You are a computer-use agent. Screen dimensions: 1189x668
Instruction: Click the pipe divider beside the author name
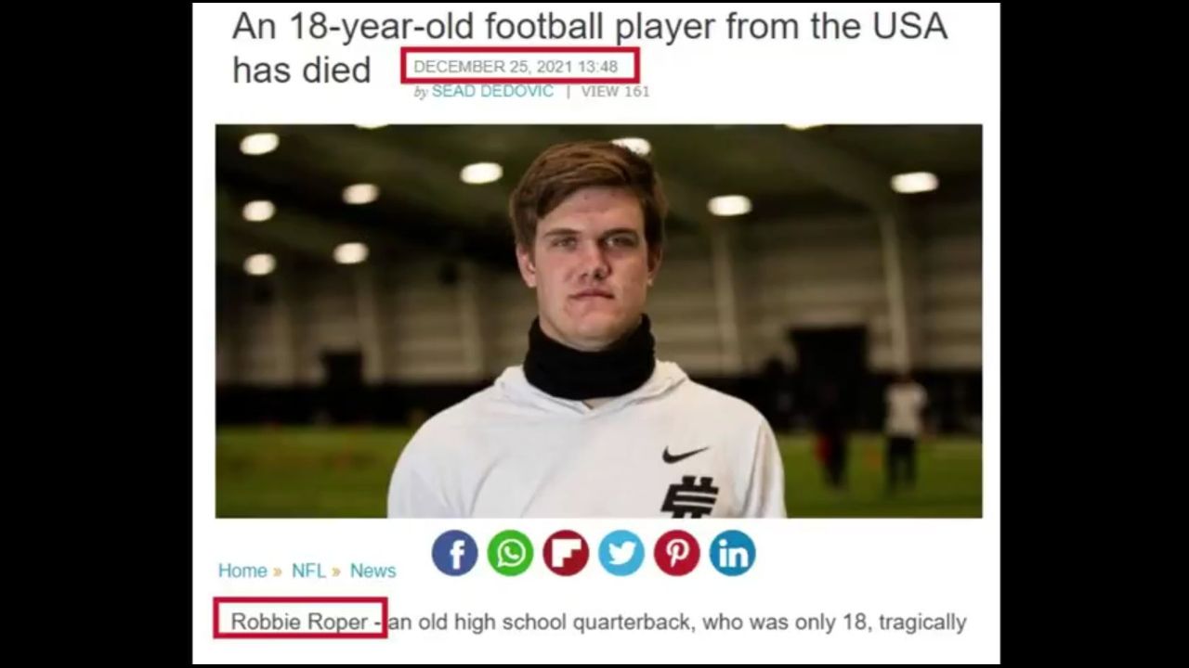568,91
